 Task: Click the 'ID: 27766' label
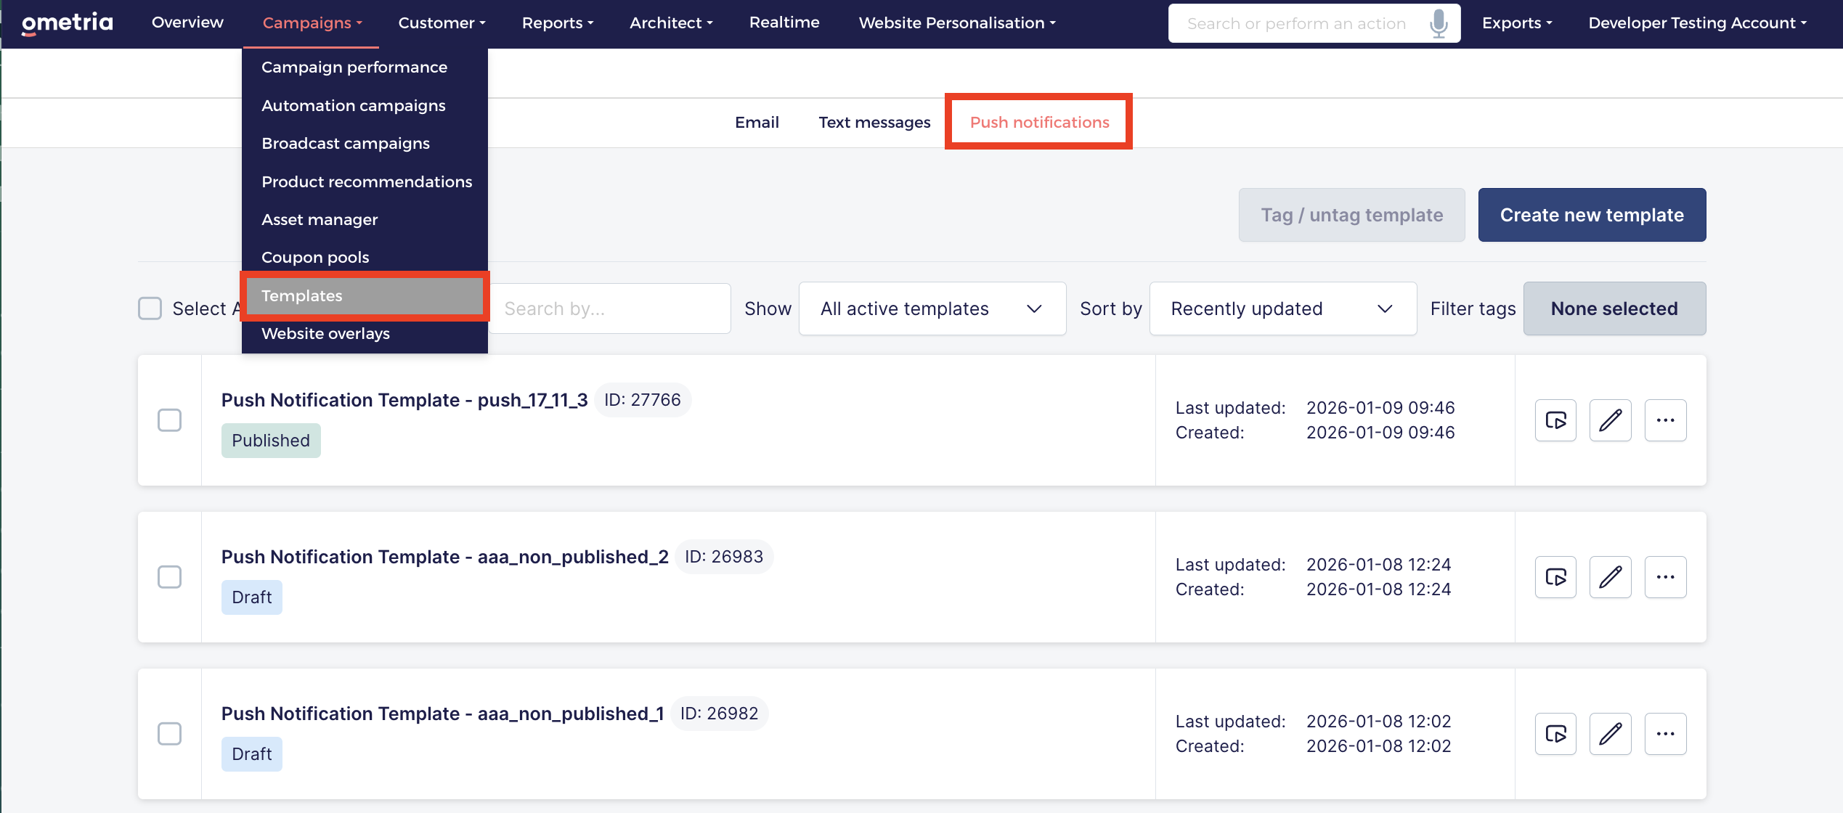point(643,400)
